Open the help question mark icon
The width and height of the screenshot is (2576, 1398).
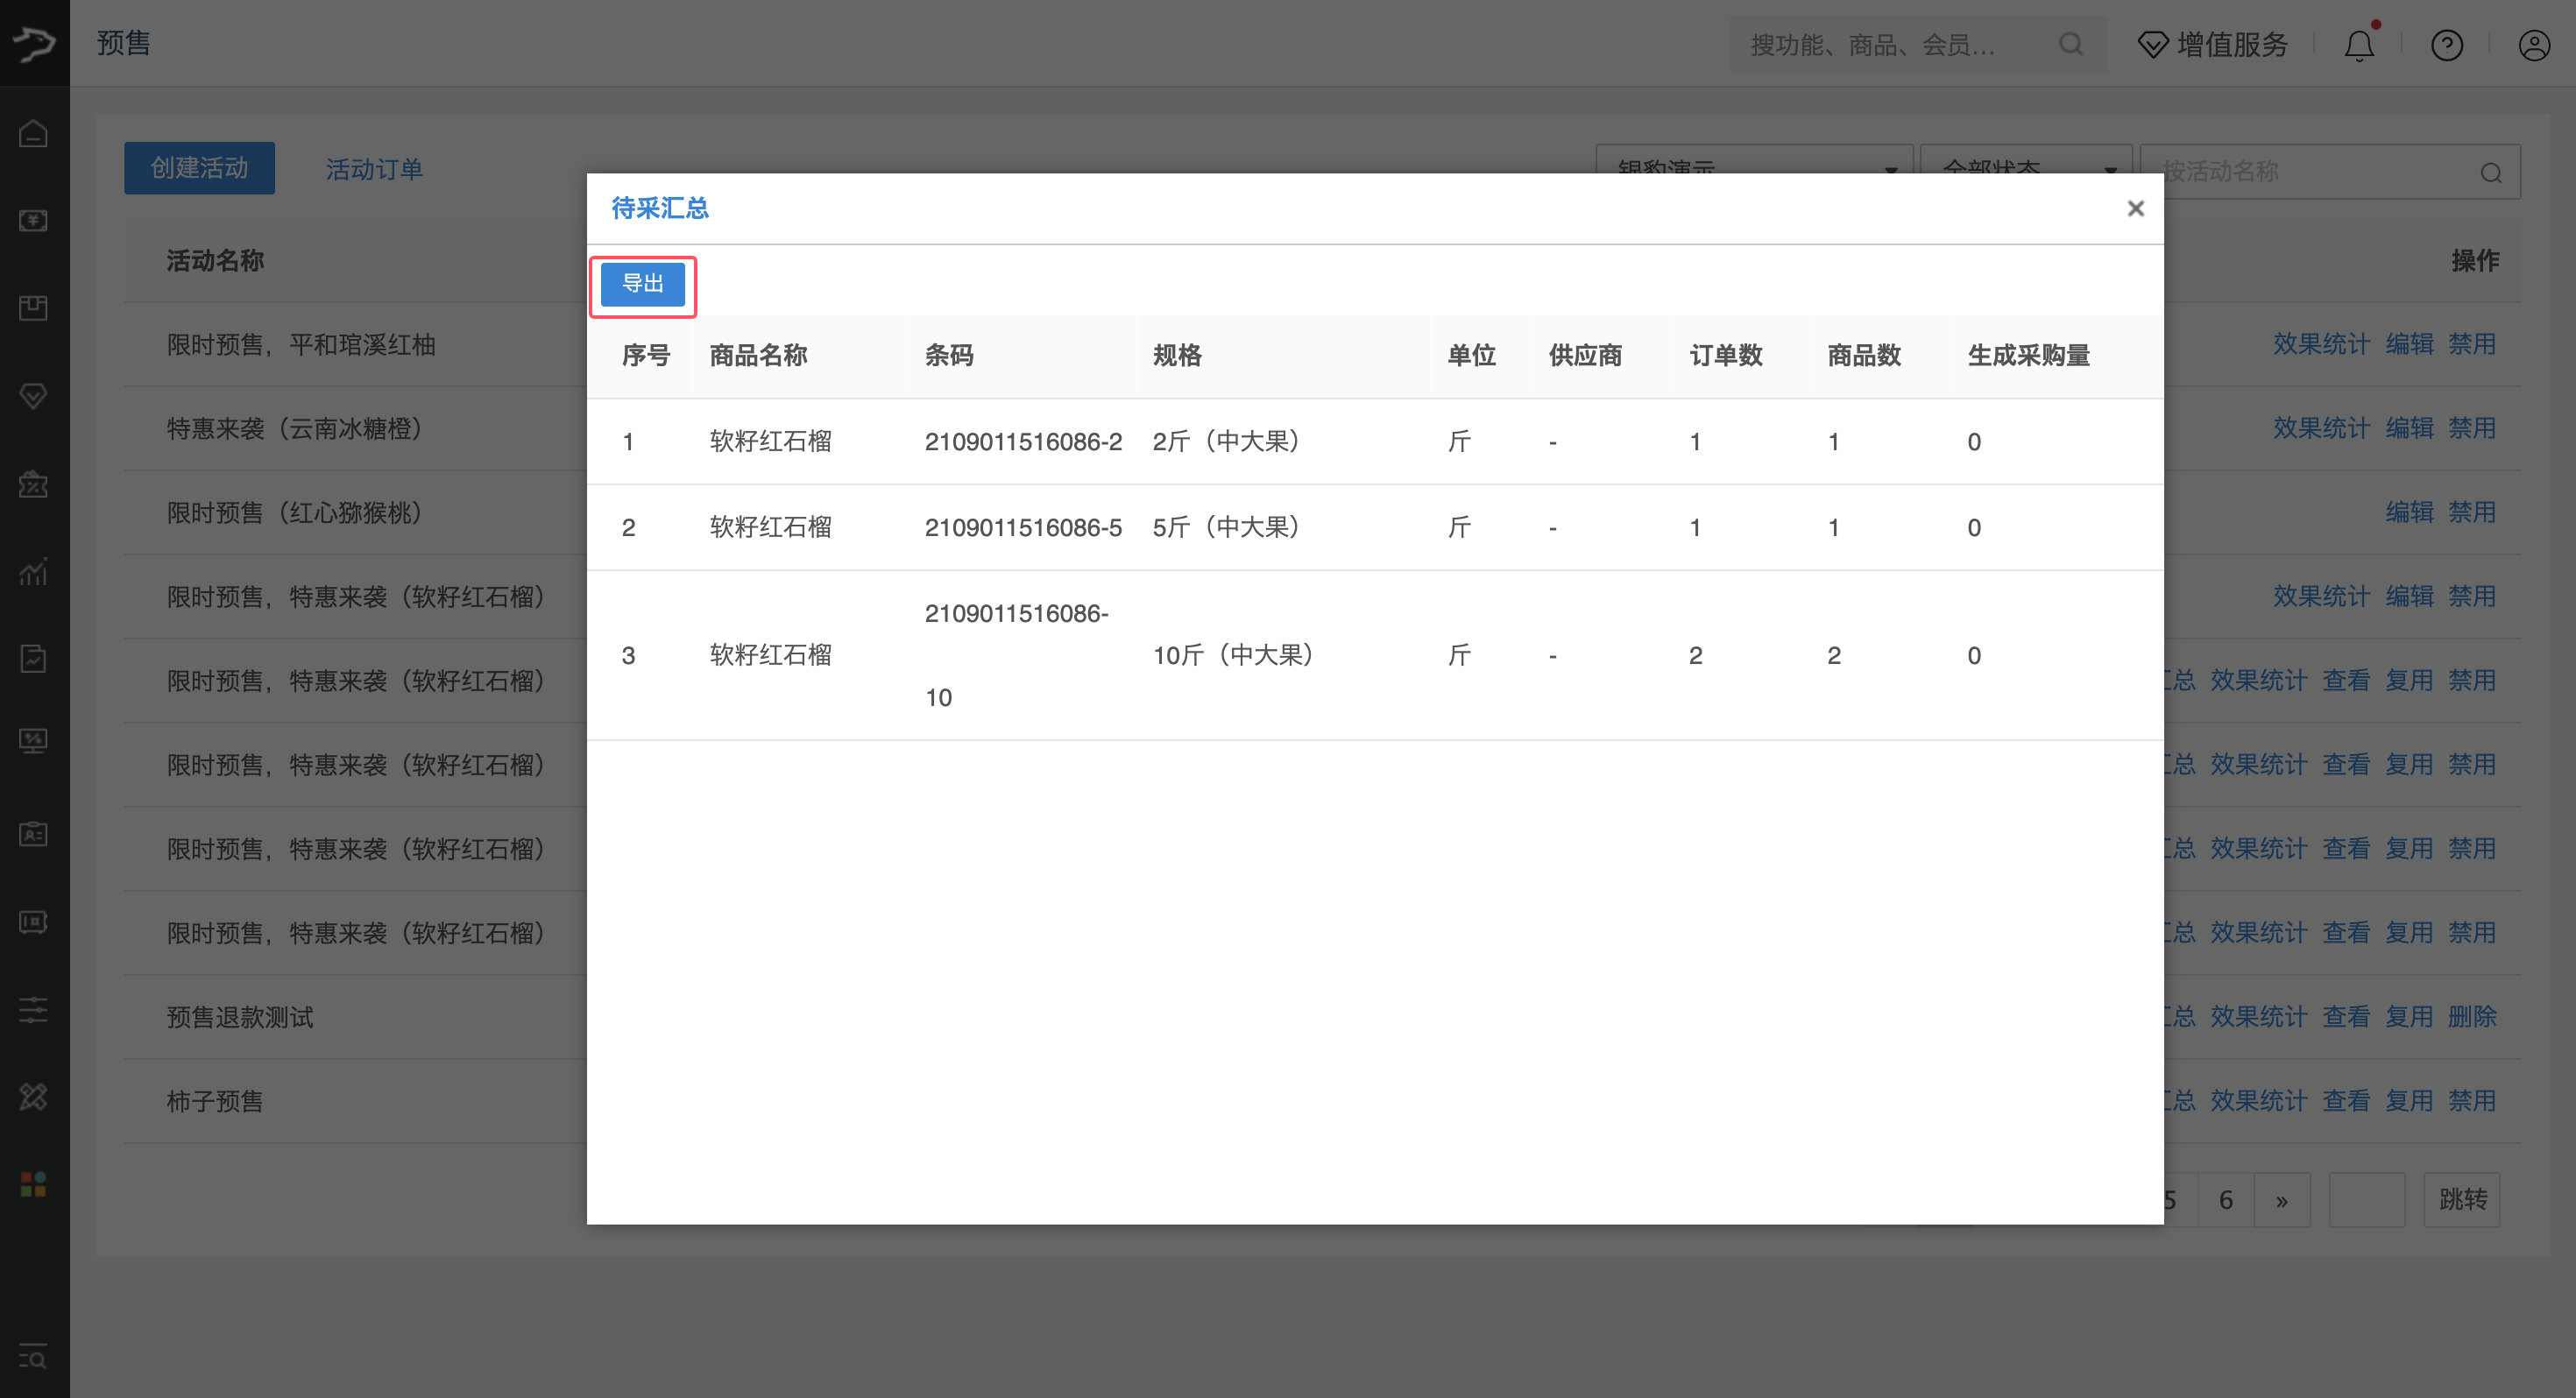point(2447,45)
